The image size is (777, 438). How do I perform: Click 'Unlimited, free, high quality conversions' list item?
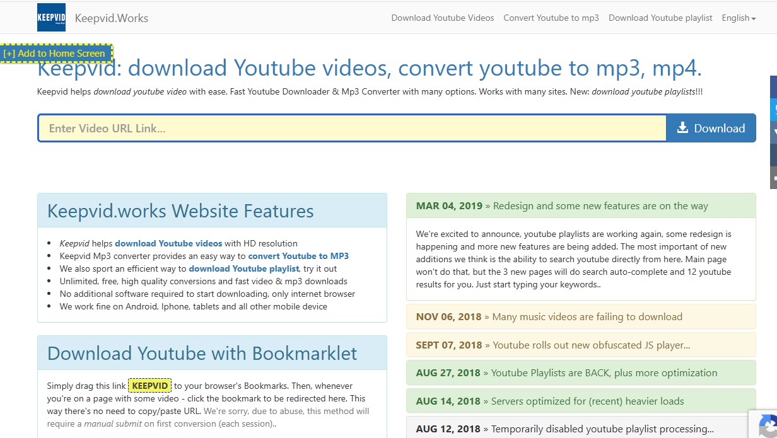tap(204, 281)
